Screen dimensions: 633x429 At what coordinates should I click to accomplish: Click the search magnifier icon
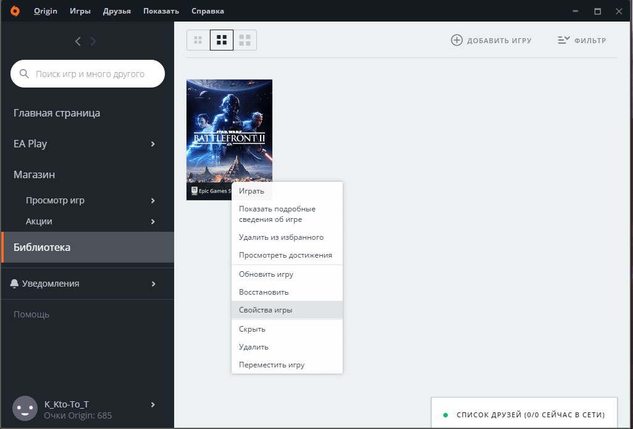click(25, 74)
